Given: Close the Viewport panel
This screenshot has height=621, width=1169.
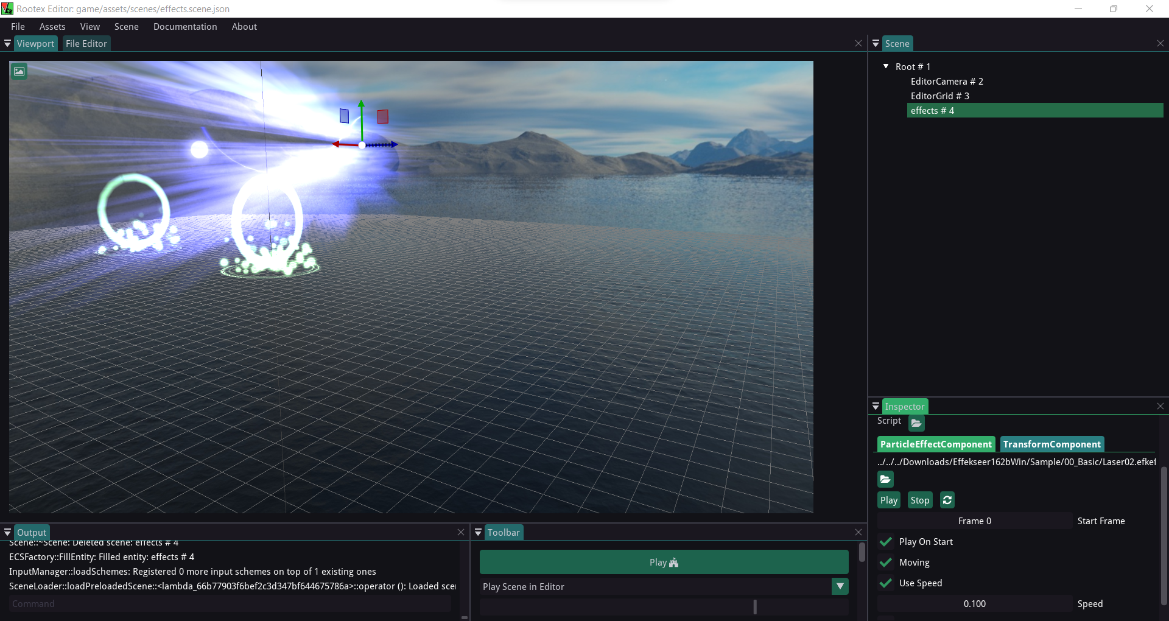Looking at the screenshot, I should [858, 43].
